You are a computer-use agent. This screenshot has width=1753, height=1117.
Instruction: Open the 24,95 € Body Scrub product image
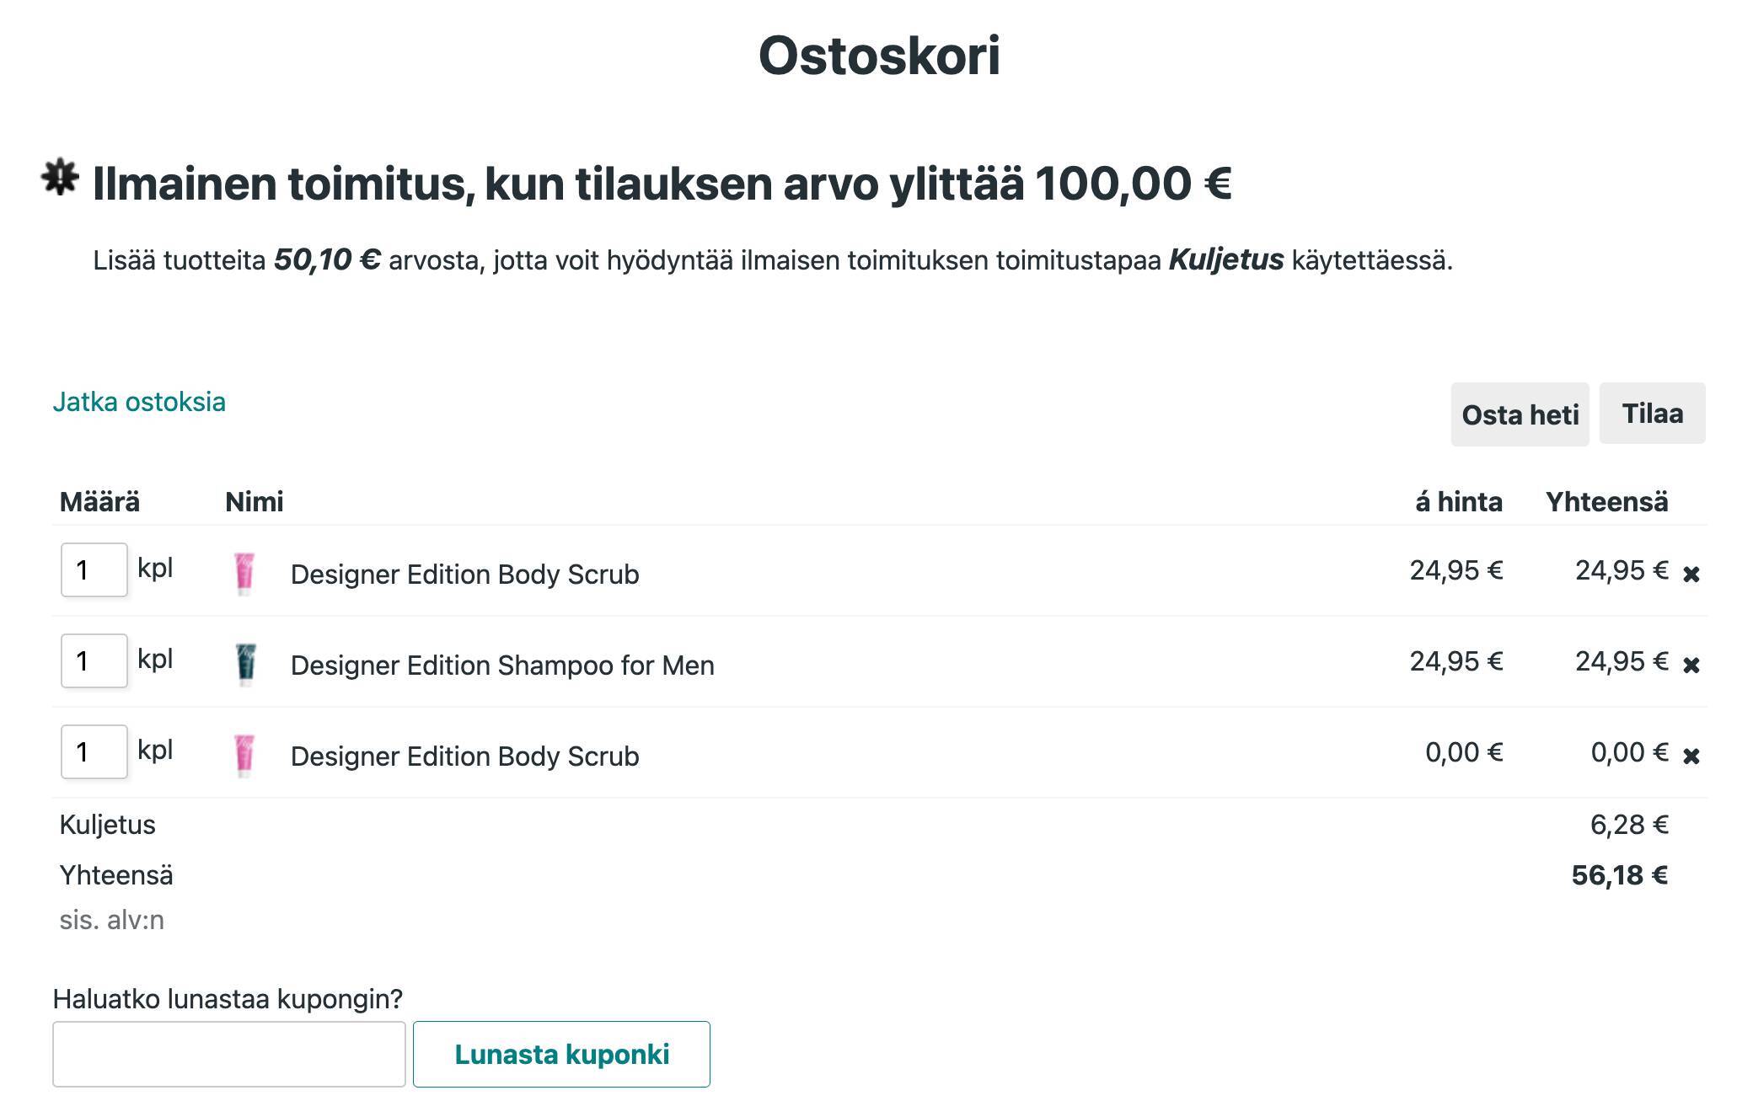point(244,574)
